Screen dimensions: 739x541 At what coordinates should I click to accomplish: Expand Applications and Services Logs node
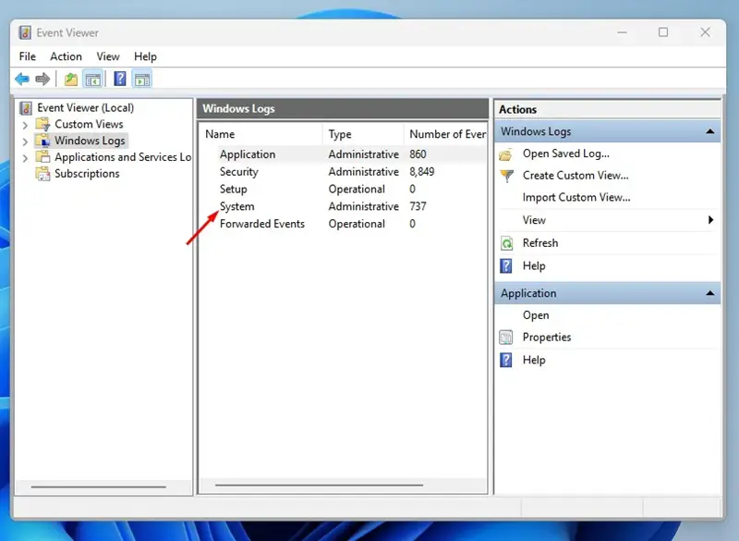25,158
